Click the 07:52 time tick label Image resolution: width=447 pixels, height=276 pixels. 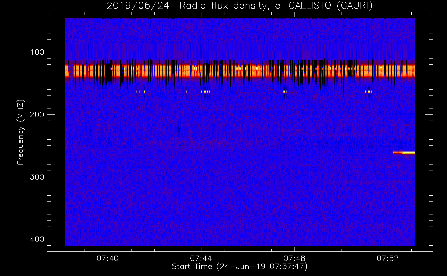pos(388,258)
